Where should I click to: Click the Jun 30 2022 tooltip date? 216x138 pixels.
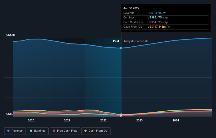point(131,8)
